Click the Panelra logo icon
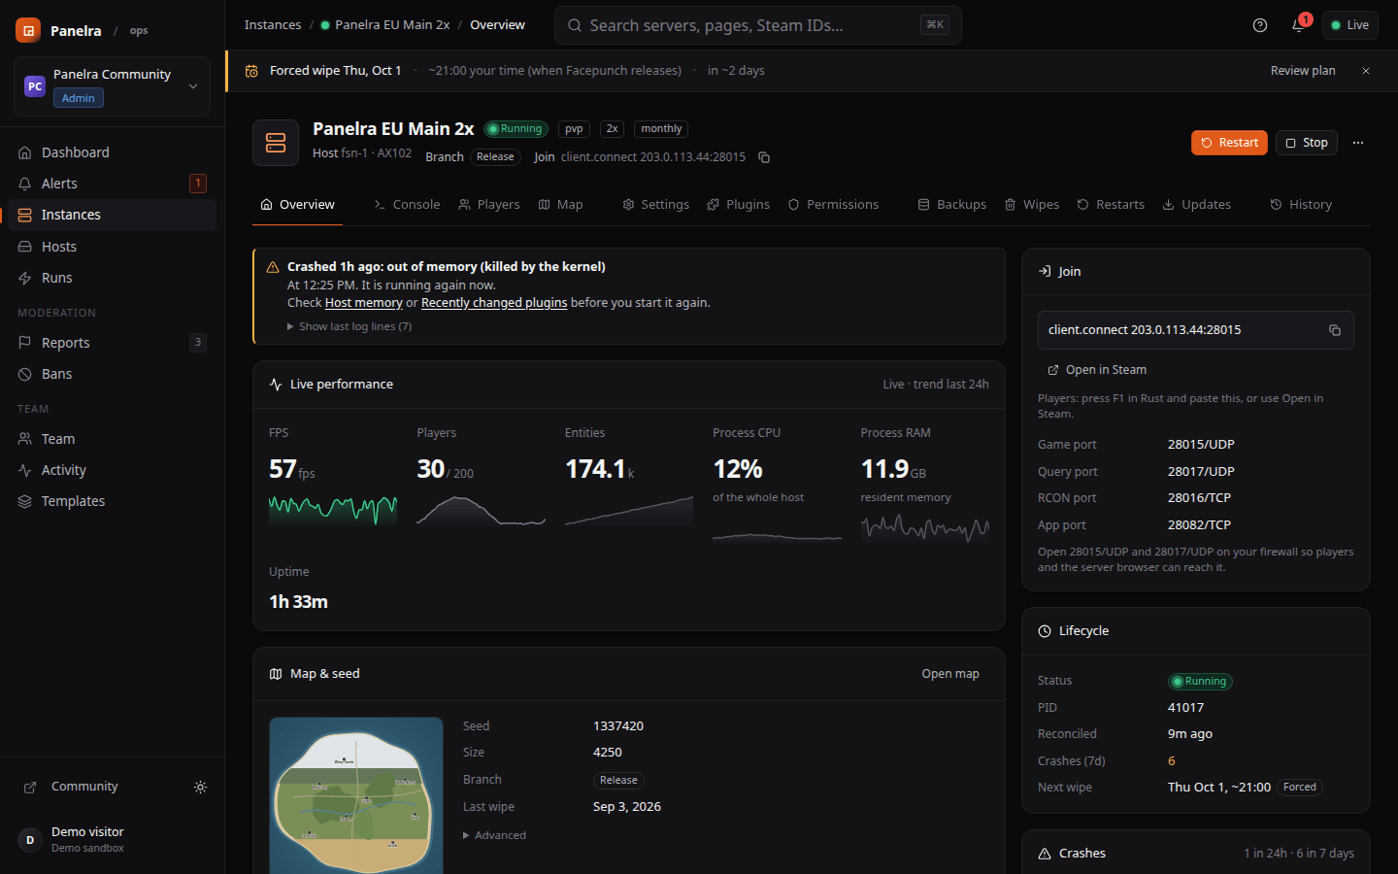Screen dimensions: 1398x874 click(x=28, y=30)
